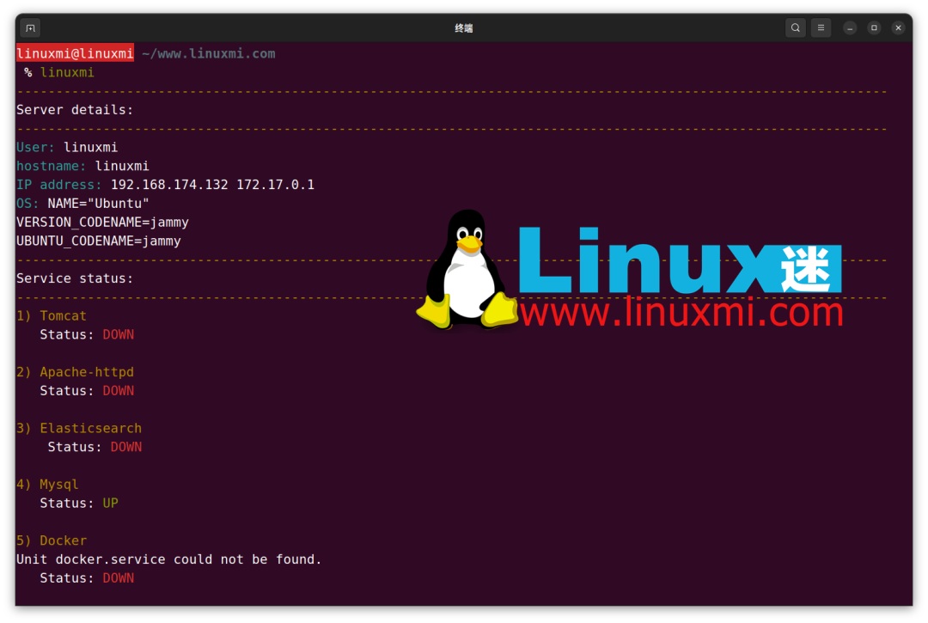Click the UBUNTU_CODENAME=jammy line
Image resolution: width=928 pixels, height=623 pixels.
(x=98, y=241)
